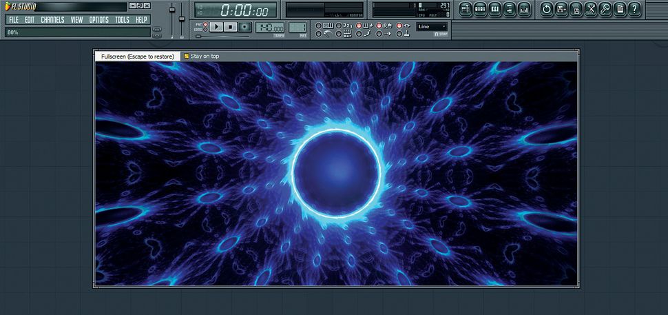Open the Step Sequencer window icon
The image size is (668, 315).
pyautogui.click(x=480, y=9)
